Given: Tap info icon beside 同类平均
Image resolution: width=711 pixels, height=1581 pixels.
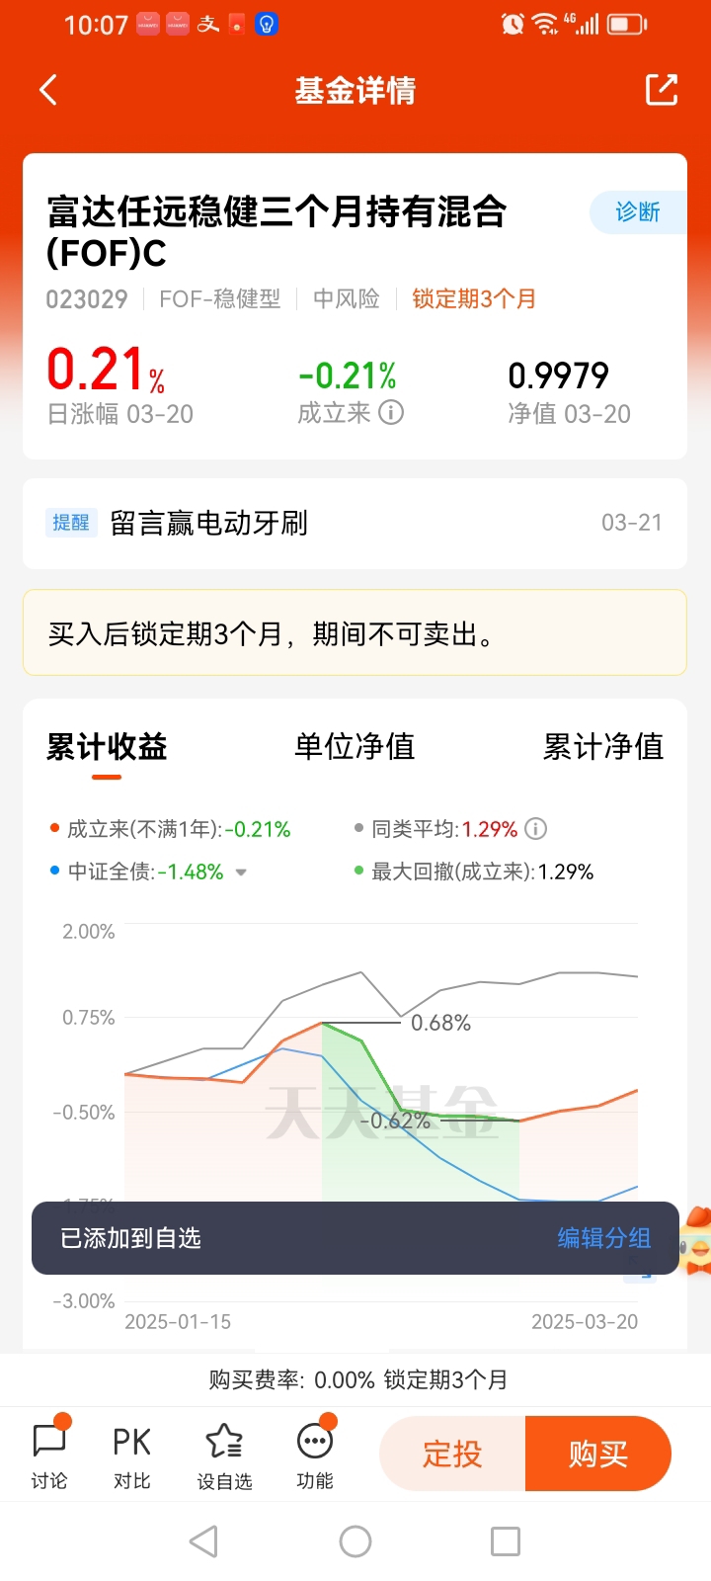Looking at the screenshot, I should click(x=535, y=829).
